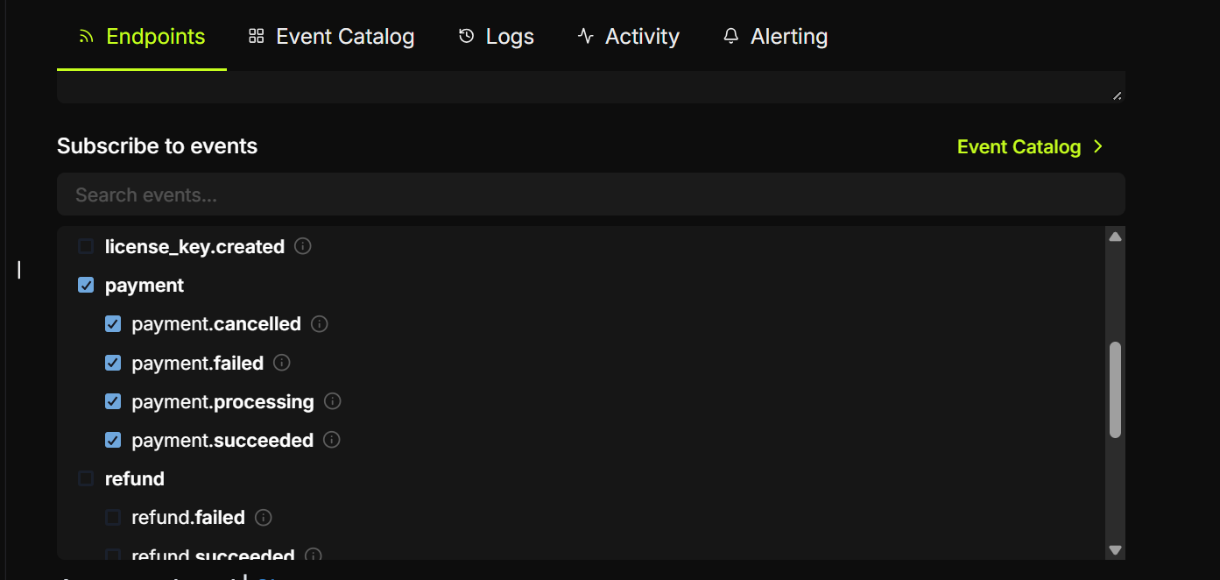Click info icon beside payment.cancelled
Screen dimensions: 1220x580
[x=320, y=324]
